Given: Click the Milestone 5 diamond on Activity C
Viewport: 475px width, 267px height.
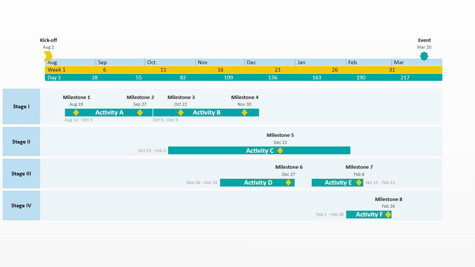Looking at the screenshot, I should (x=280, y=151).
